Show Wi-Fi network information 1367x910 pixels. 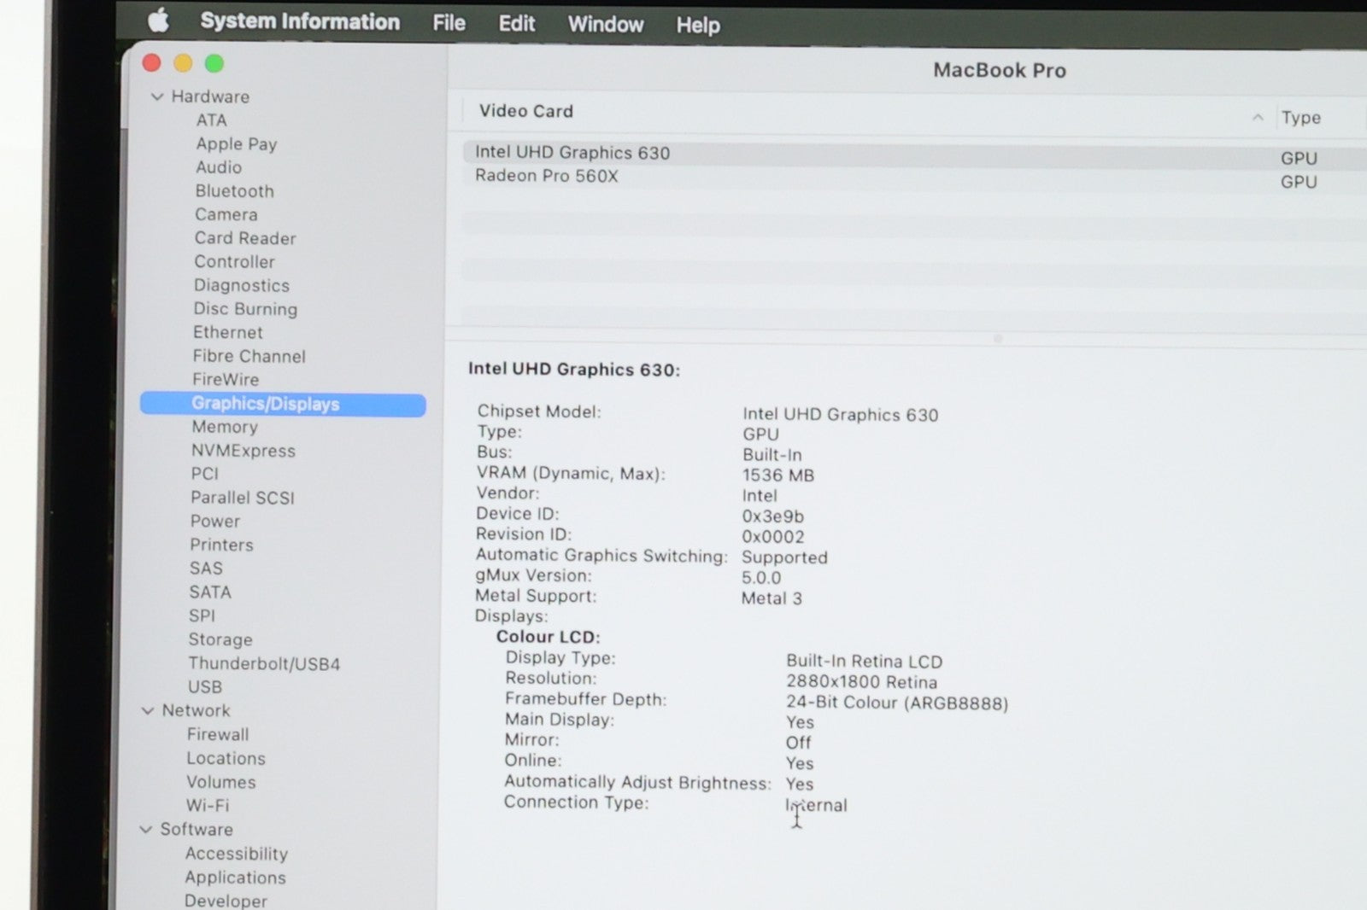click(208, 805)
